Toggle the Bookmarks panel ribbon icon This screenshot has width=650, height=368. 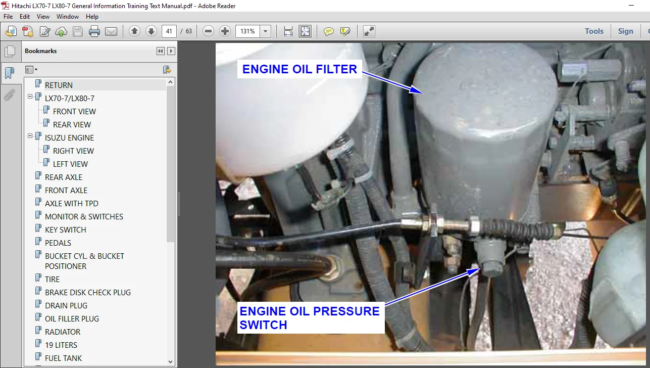10,73
